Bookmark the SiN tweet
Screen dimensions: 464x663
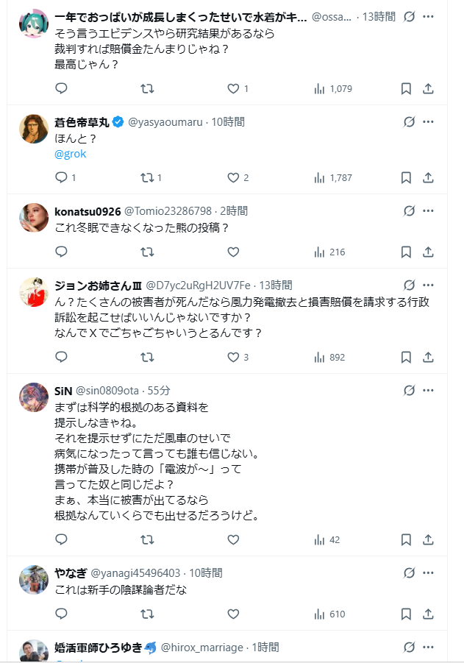[406, 539]
